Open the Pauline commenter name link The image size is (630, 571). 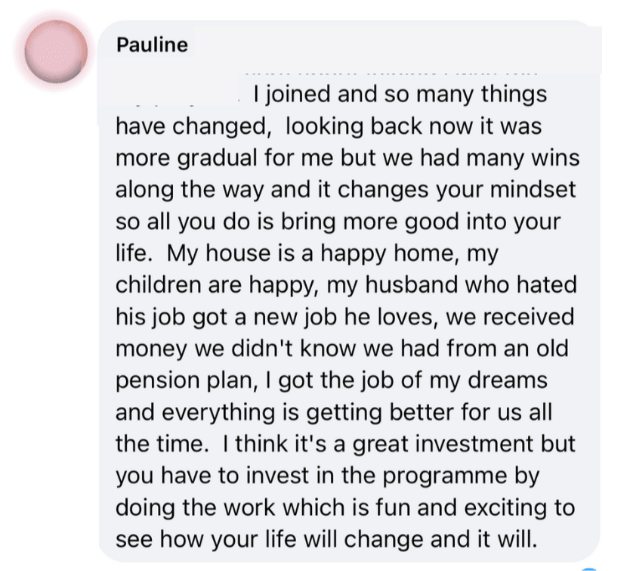pyautogui.click(x=152, y=45)
